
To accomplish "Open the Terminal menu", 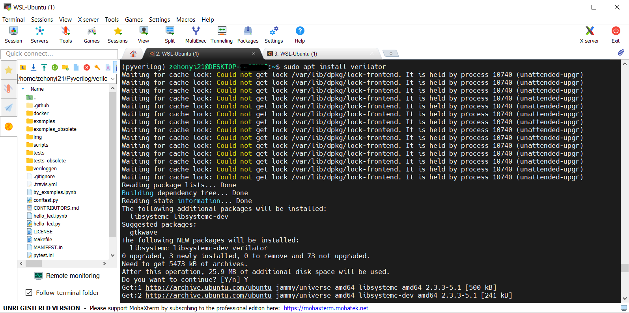I will tap(13, 20).
